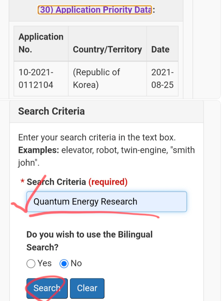The width and height of the screenshot is (223, 301).
Task: Click the Country/Territory column header
Action: point(107,49)
